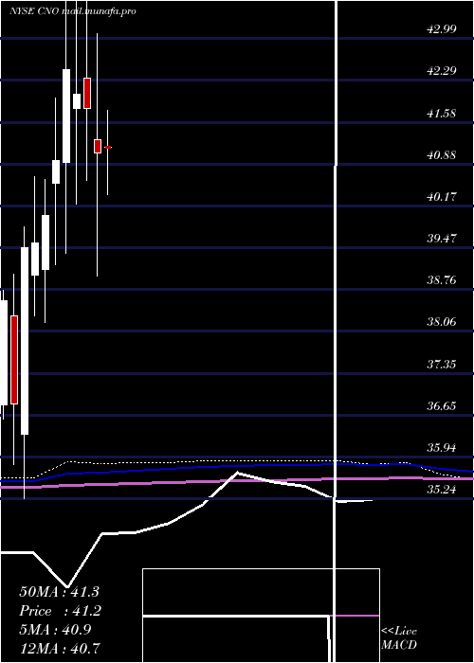Click the NYSE CNO chart title

73,11
